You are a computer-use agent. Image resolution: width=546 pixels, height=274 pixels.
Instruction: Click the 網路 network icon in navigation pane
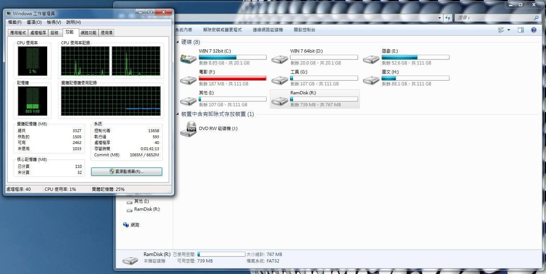(x=126, y=225)
